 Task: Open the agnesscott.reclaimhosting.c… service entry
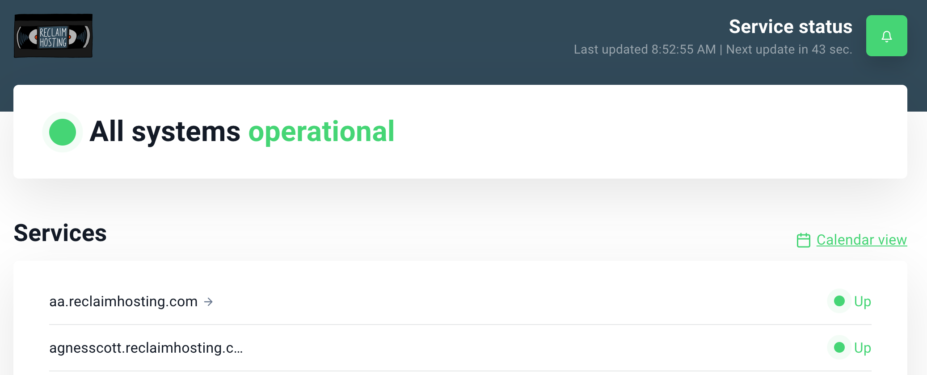146,348
